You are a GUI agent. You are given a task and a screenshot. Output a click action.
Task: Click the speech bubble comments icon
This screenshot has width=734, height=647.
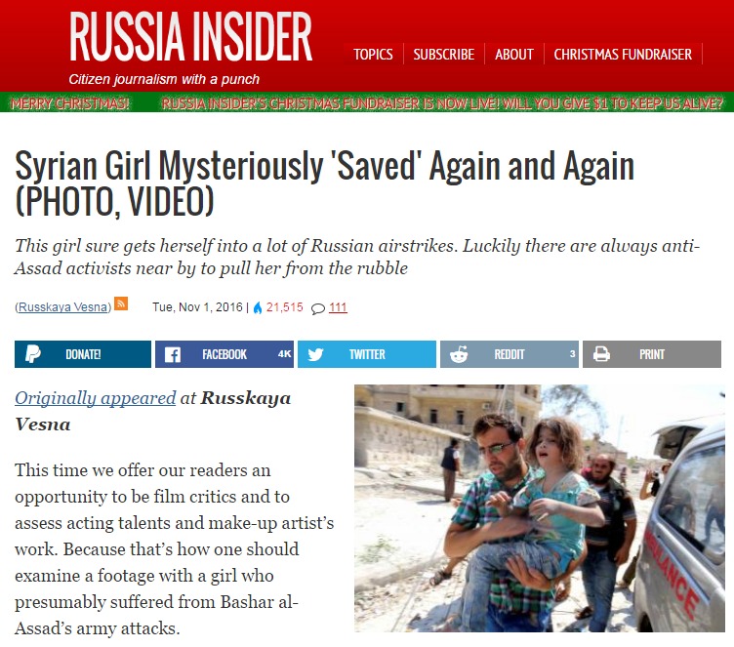318,308
